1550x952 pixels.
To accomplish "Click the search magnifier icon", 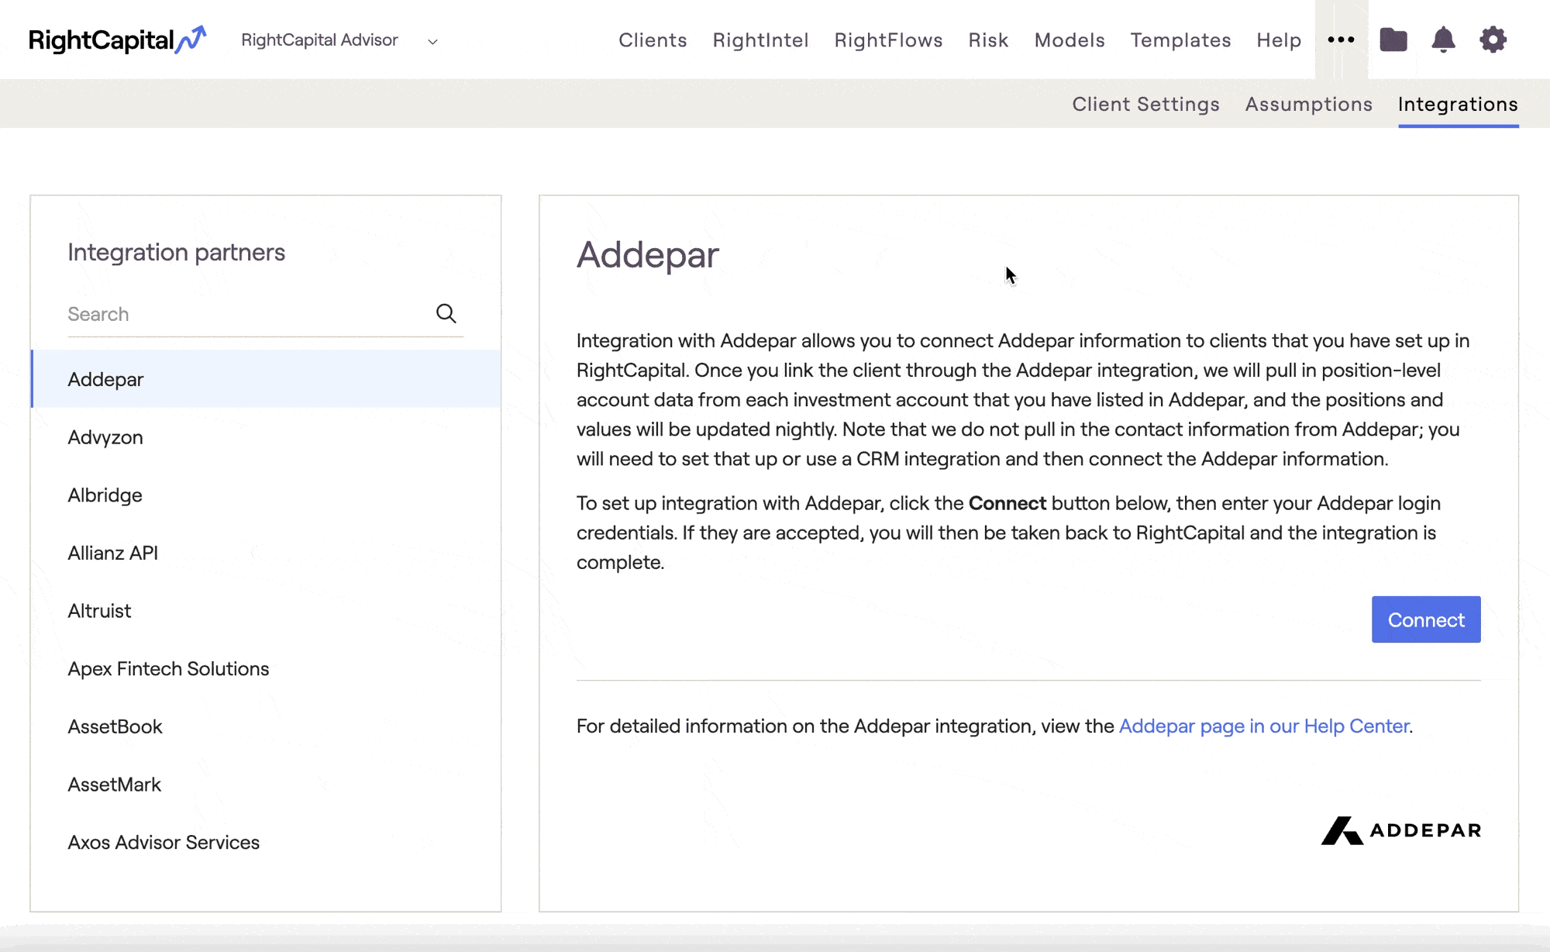I will click(446, 313).
